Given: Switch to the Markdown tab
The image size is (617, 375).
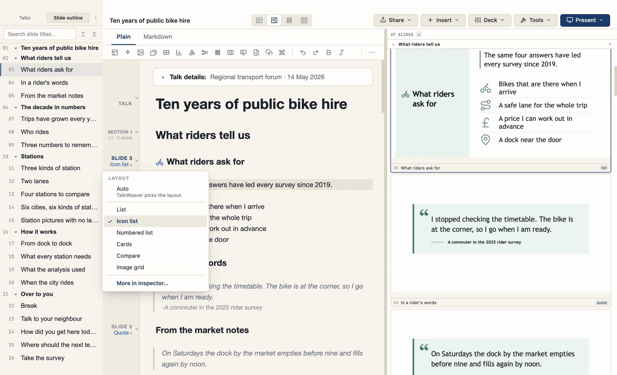Looking at the screenshot, I should (158, 37).
